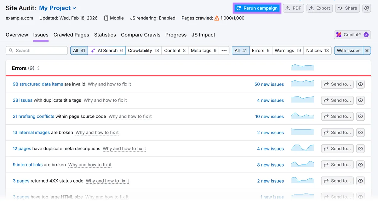
Task: Click the warning triangle by Pages crawled
Action: coord(217,18)
